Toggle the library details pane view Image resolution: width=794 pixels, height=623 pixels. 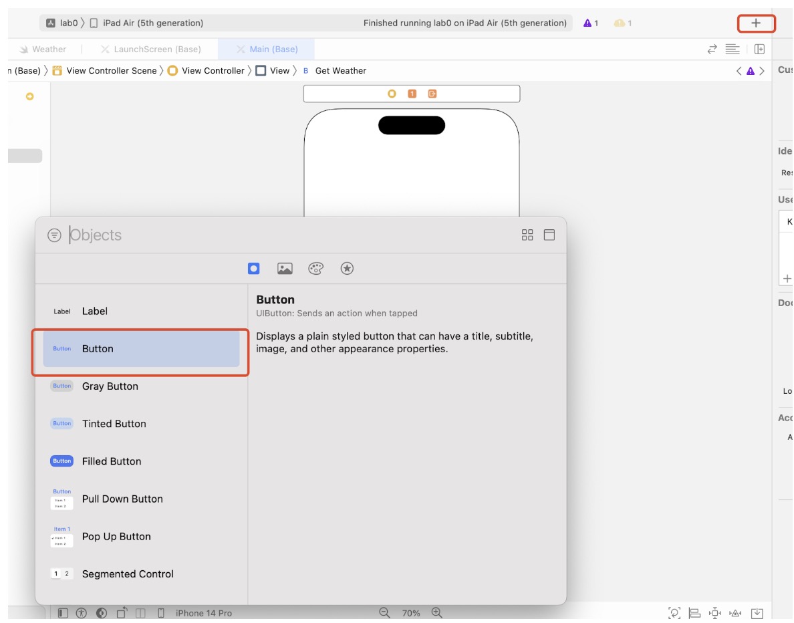tap(549, 235)
